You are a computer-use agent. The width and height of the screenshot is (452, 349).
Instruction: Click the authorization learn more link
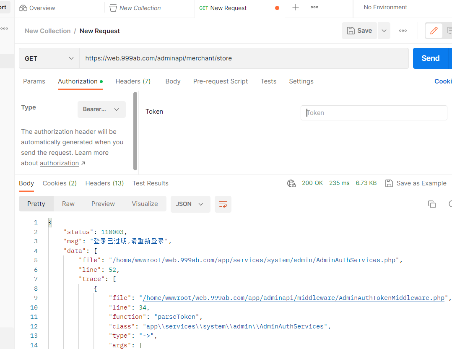tap(59, 163)
